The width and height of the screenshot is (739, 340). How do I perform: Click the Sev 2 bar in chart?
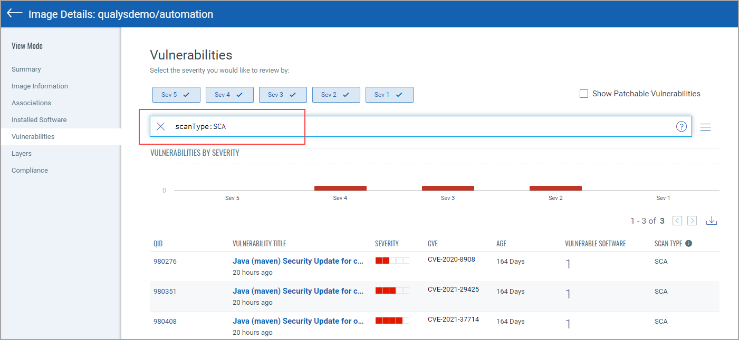coord(555,188)
